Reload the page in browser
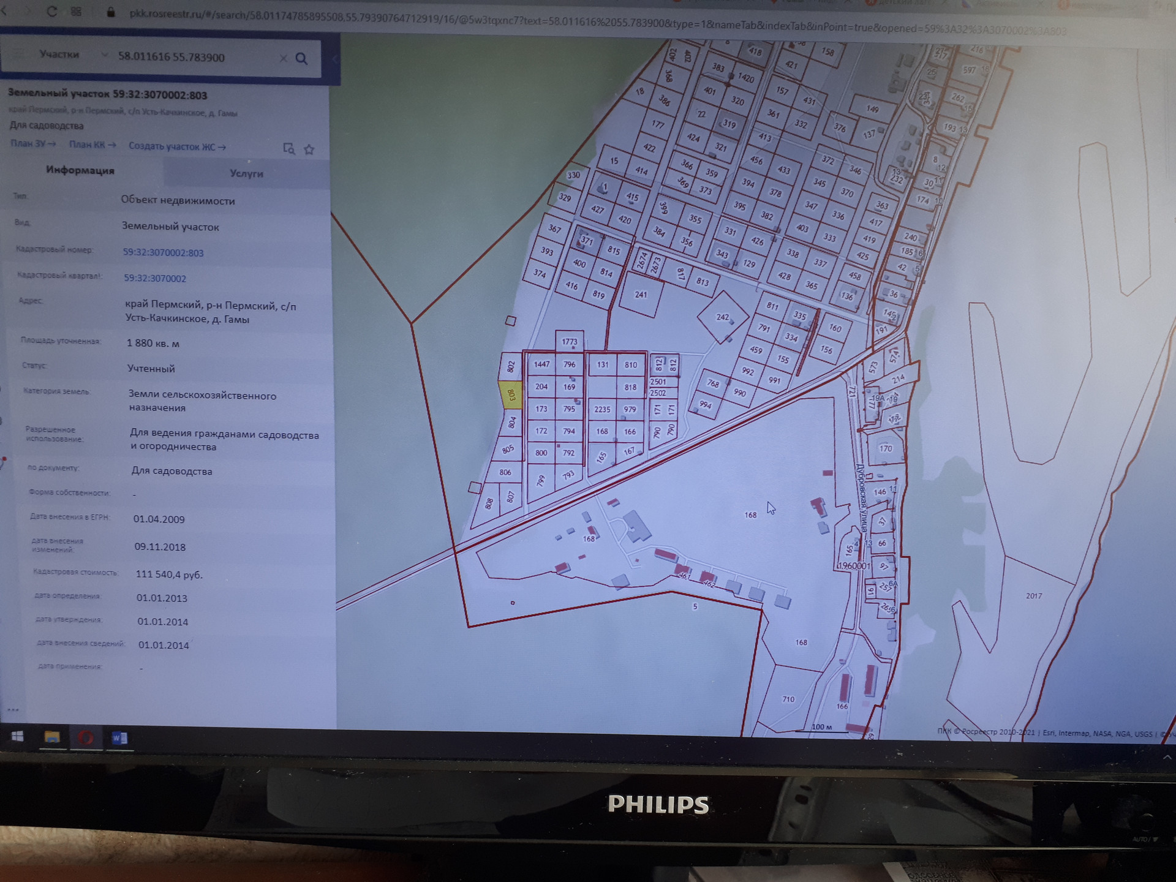 51,12
